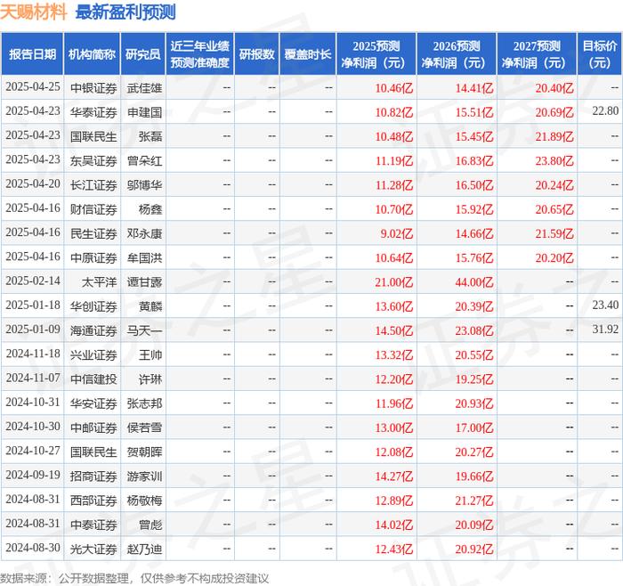Click 11.28亿 forecast value
Image resolution: width=623 pixels, height=586 pixels.
click(x=394, y=185)
